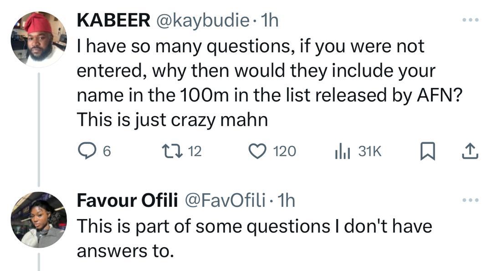The width and height of the screenshot is (492, 271).
Task: Click the Favour Ofili display name
Action: click(x=128, y=201)
